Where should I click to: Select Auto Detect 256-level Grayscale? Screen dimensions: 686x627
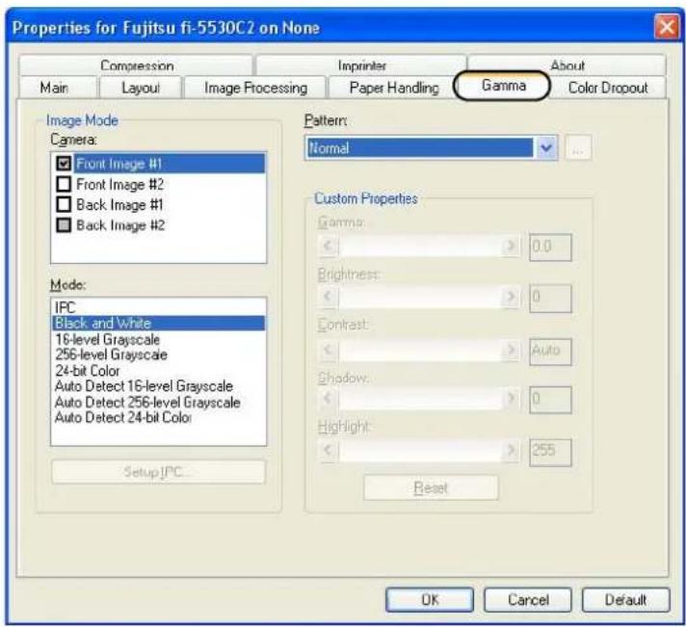coord(158,402)
